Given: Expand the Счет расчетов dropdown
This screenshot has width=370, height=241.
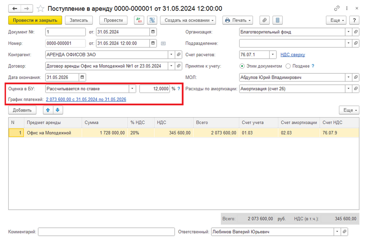Looking at the screenshot, I should (273, 55).
